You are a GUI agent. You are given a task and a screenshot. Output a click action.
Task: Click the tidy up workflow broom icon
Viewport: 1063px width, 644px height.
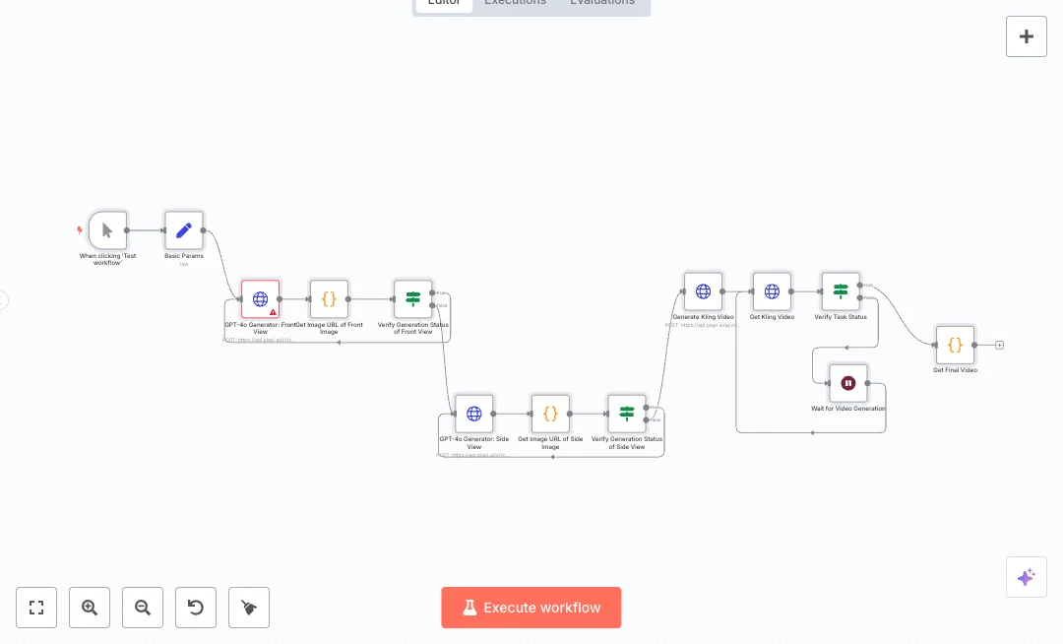coord(249,608)
